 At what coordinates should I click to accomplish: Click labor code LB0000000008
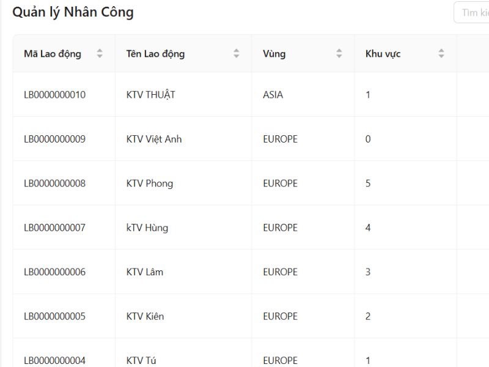click(x=55, y=183)
